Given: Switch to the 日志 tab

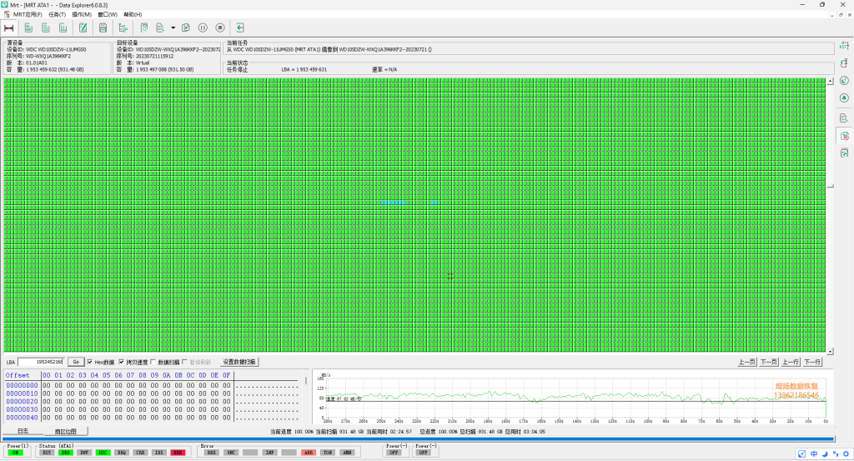Looking at the screenshot, I should pyautogui.click(x=23, y=431).
